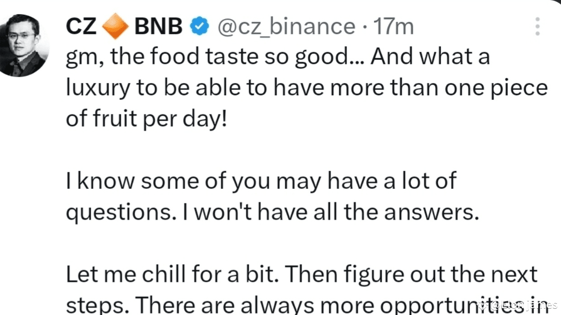Click the paragraph starting with I know
Screen dimensions: 561x315
(x=261, y=180)
